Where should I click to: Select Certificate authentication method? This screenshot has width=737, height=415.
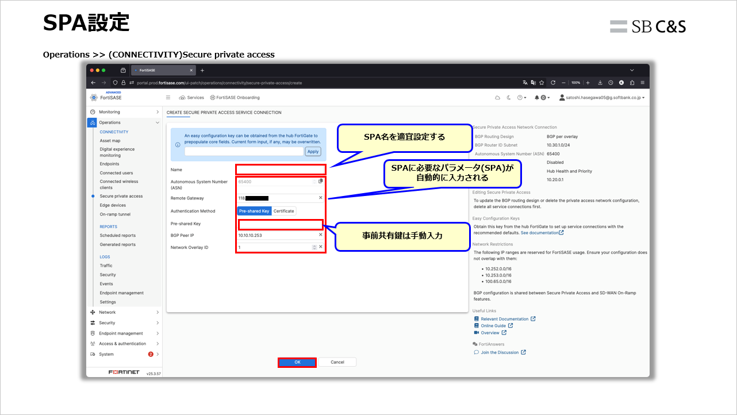click(284, 211)
